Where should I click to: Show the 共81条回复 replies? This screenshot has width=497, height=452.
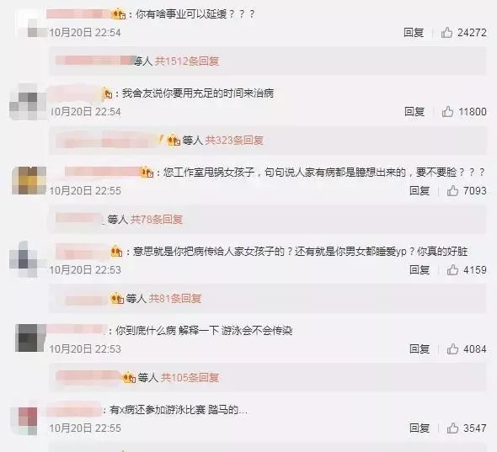coord(175,298)
